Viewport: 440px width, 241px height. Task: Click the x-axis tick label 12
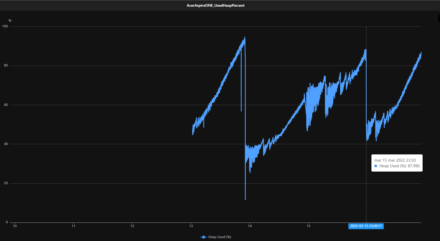pyautogui.click(x=132, y=226)
